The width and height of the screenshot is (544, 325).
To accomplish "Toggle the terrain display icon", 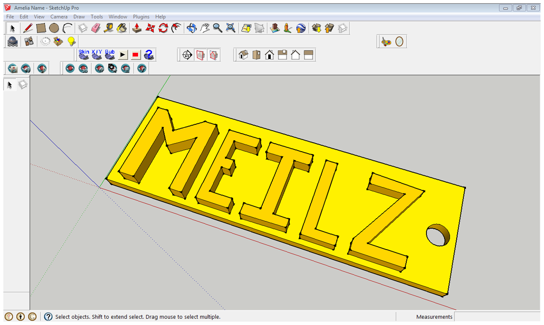I will pos(259,28).
